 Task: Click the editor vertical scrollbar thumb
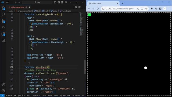(x=85, y=67)
